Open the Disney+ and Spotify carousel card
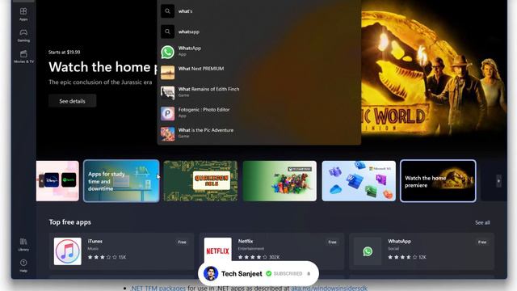This screenshot has width=517, height=291. click(x=57, y=181)
